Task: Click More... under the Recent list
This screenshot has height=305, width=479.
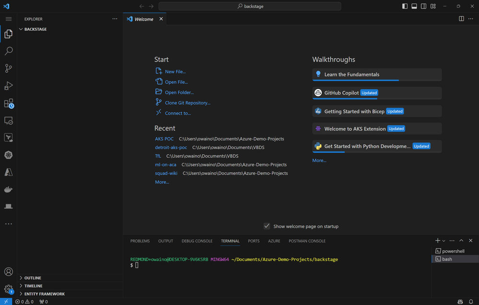Action: coord(162,182)
